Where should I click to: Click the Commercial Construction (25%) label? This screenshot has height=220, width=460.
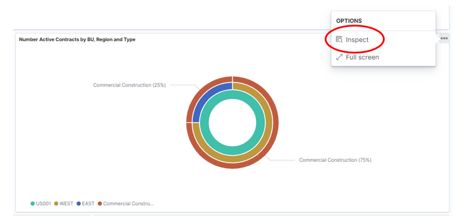(x=129, y=85)
